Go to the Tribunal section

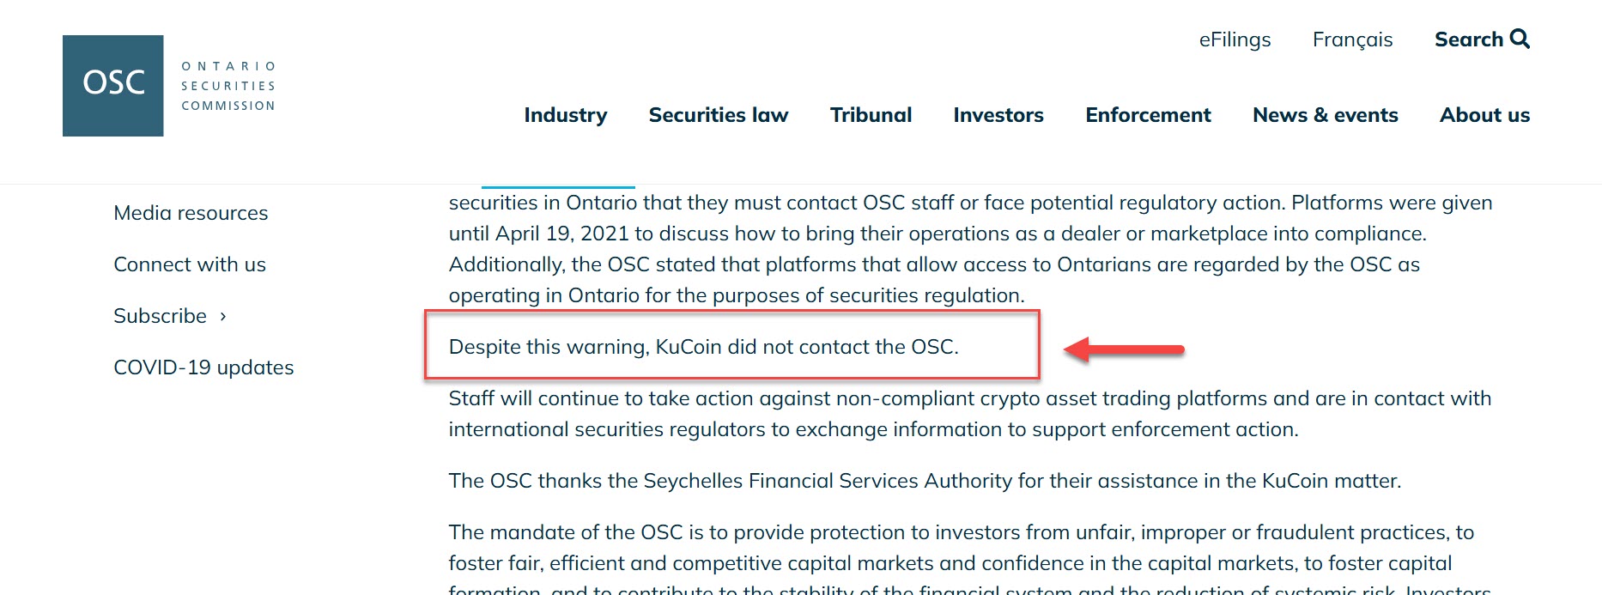pos(871,115)
